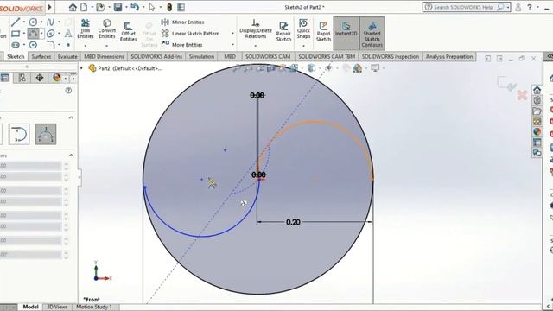This screenshot has height=311, width=553.
Task: Open the Quick Snaps dropdown arrow
Action: point(303,46)
